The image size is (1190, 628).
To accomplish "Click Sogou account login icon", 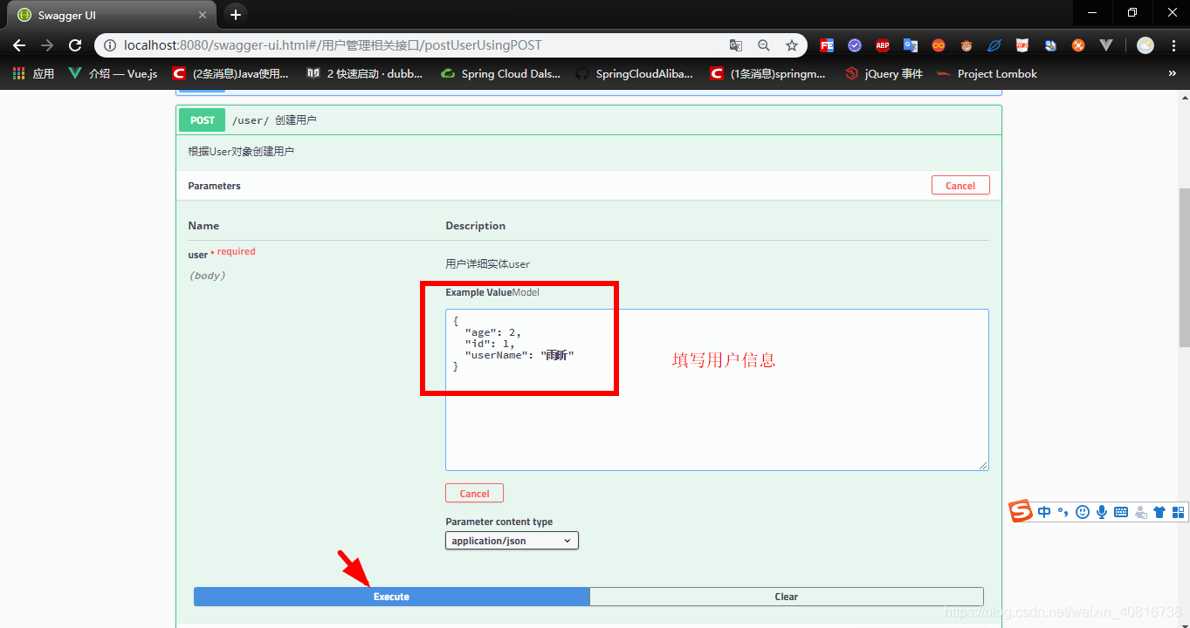I will click(x=1140, y=513).
